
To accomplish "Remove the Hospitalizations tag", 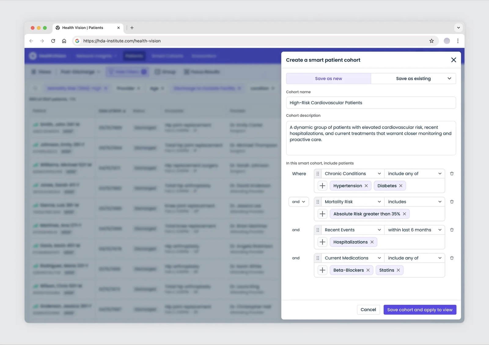I will coord(372,242).
